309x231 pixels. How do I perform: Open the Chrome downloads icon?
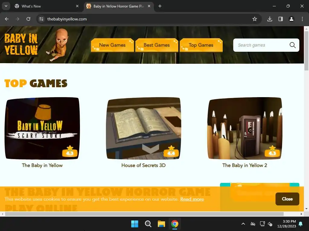[x=270, y=19]
